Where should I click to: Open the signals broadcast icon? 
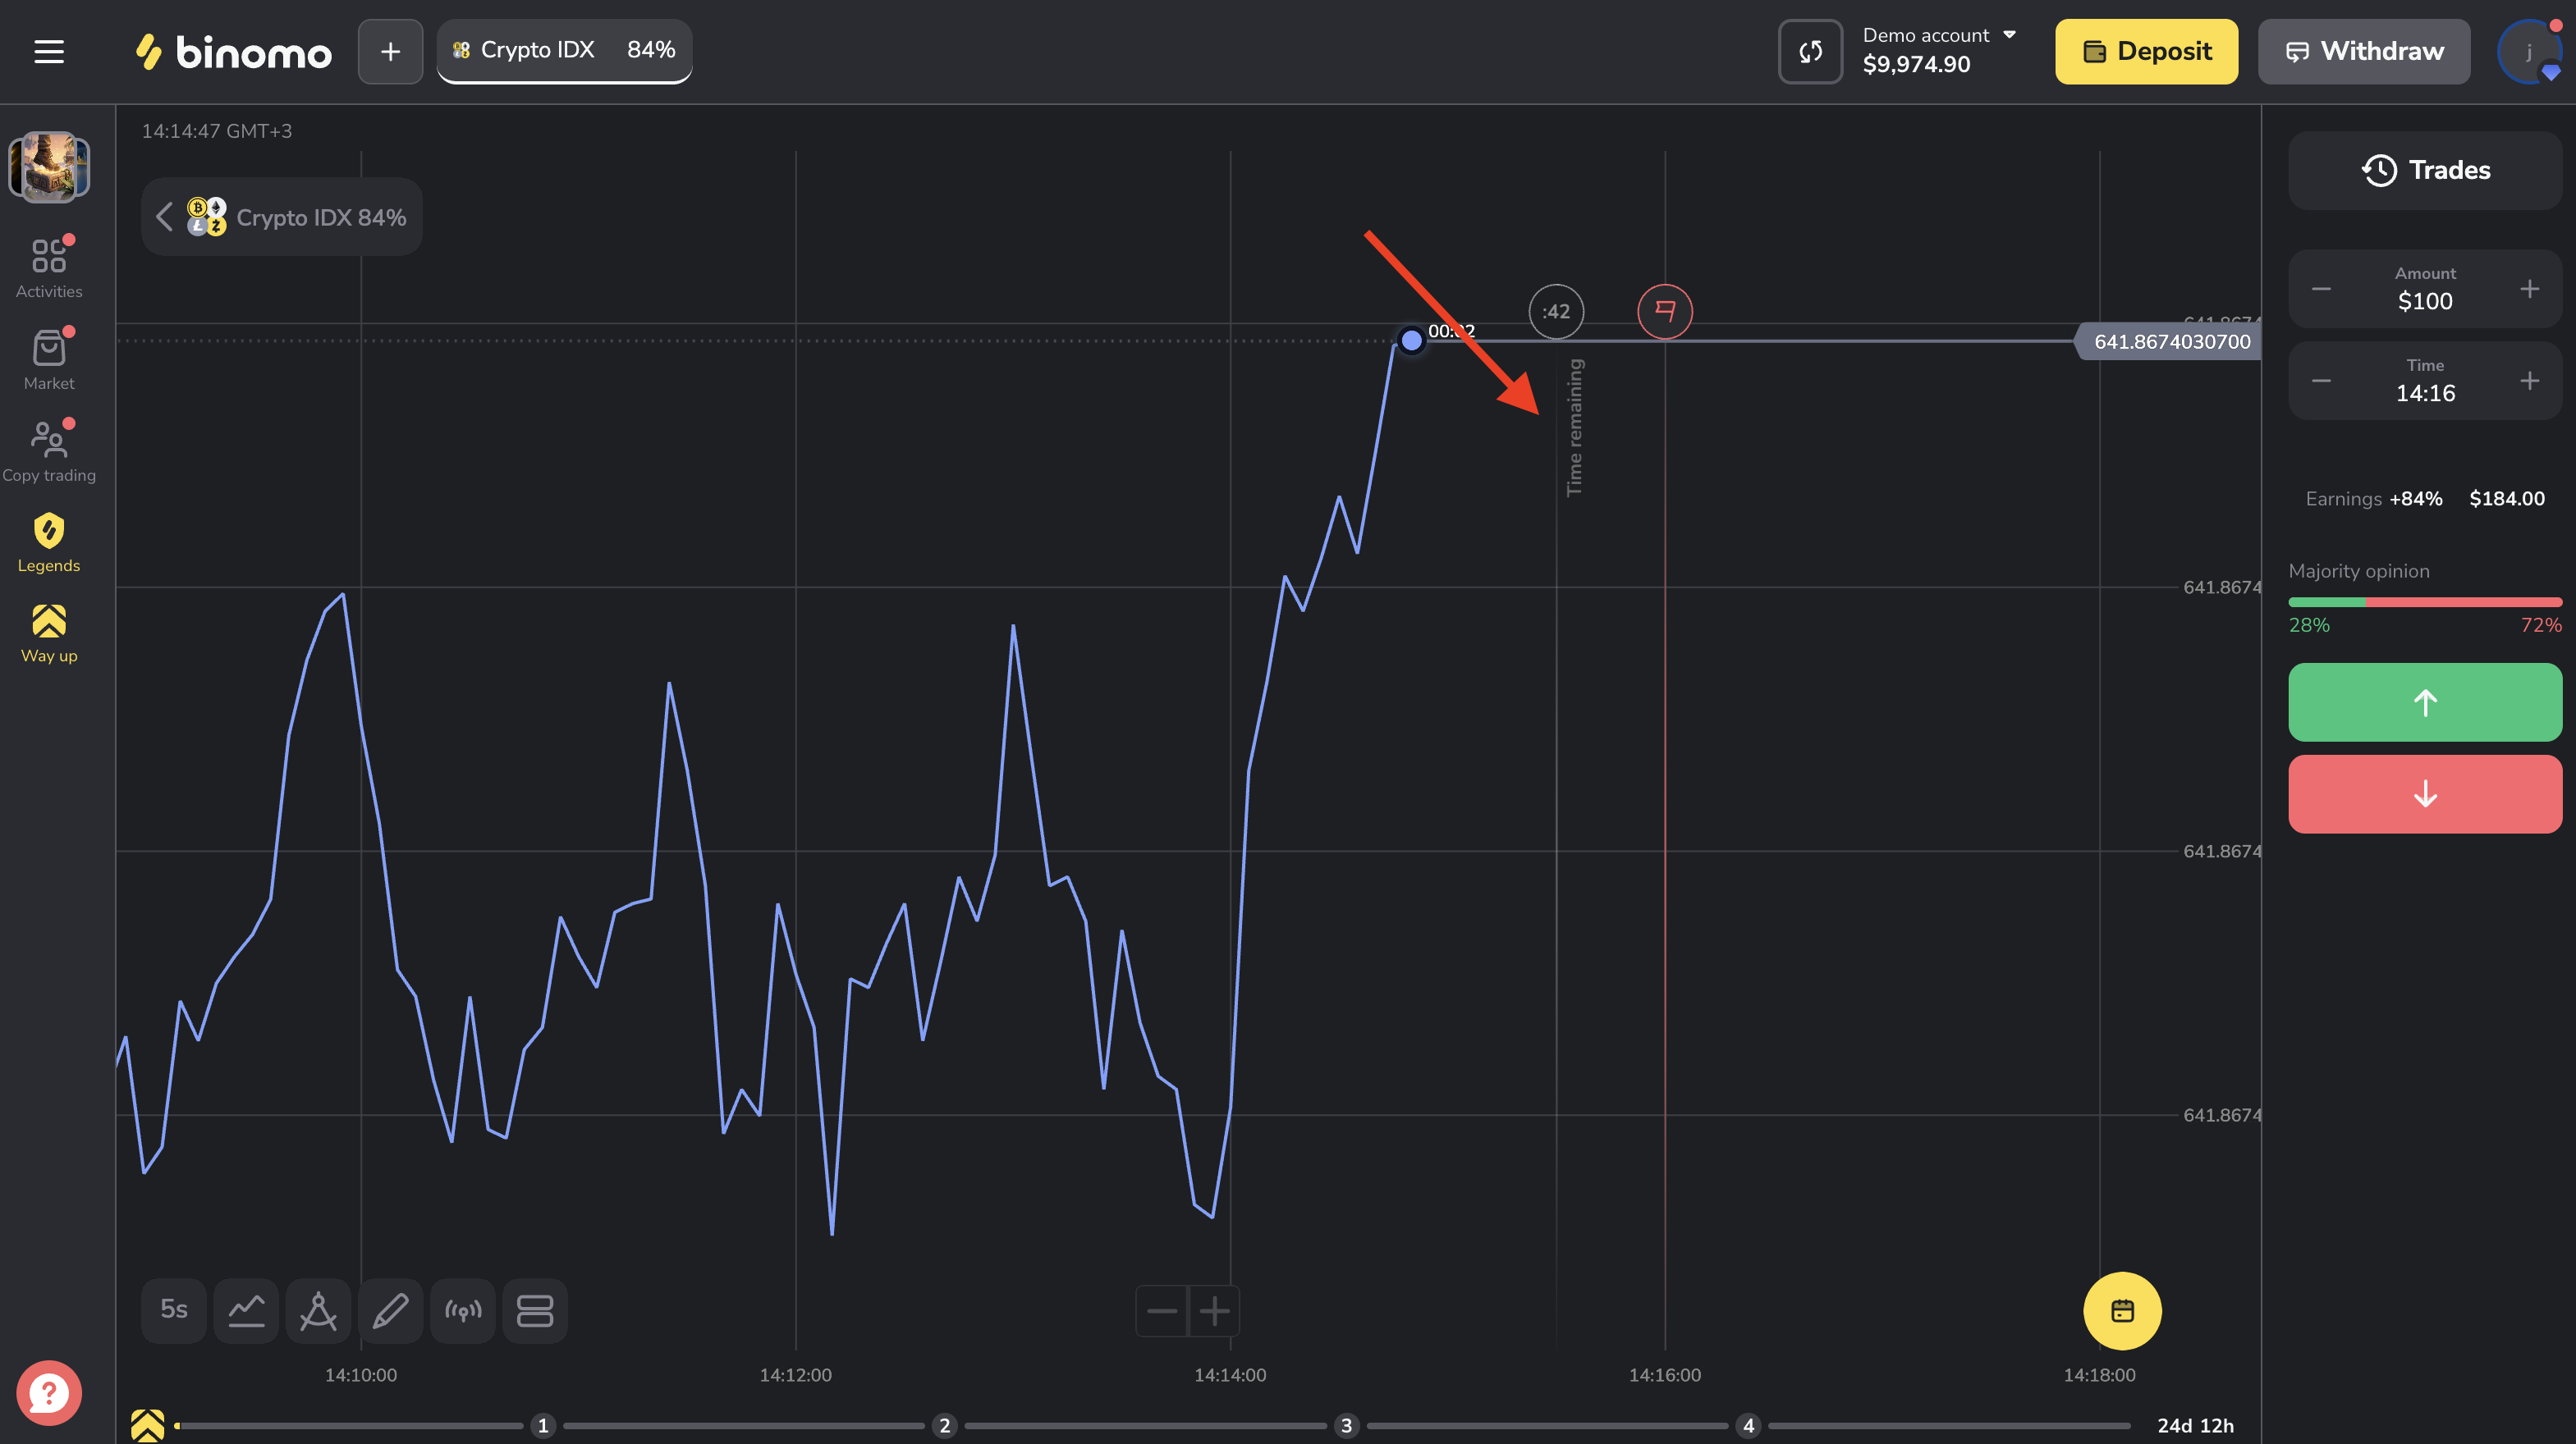(x=463, y=1310)
